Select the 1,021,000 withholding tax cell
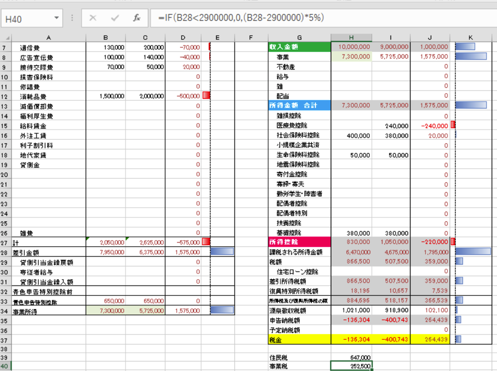This screenshot has width=497, height=371. [x=351, y=310]
